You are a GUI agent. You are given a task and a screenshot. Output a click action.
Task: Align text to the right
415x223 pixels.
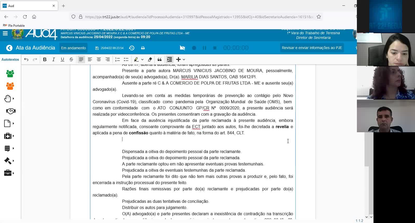pyautogui.click(x=108, y=59)
